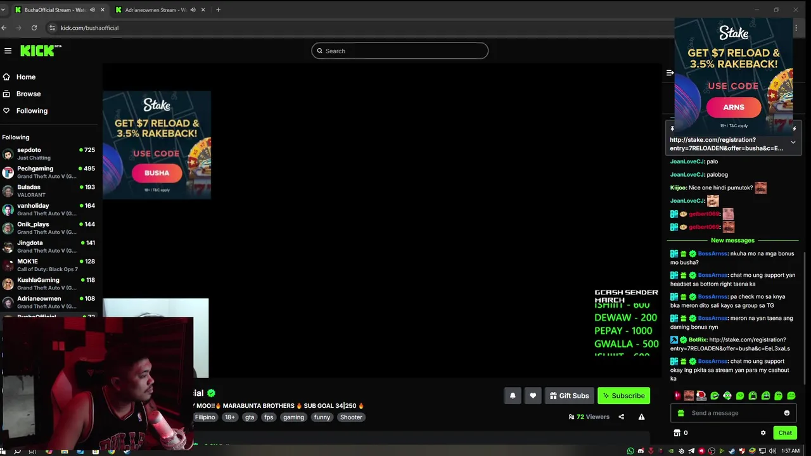Image resolution: width=811 pixels, height=456 pixels.
Task: Follow channel with heart button
Action: click(x=533, y=396)
